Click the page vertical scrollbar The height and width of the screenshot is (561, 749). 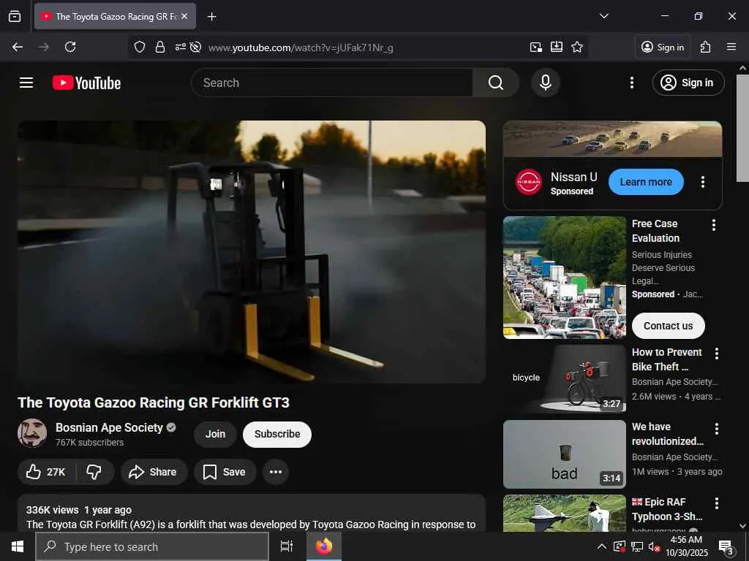pos(742,127)
